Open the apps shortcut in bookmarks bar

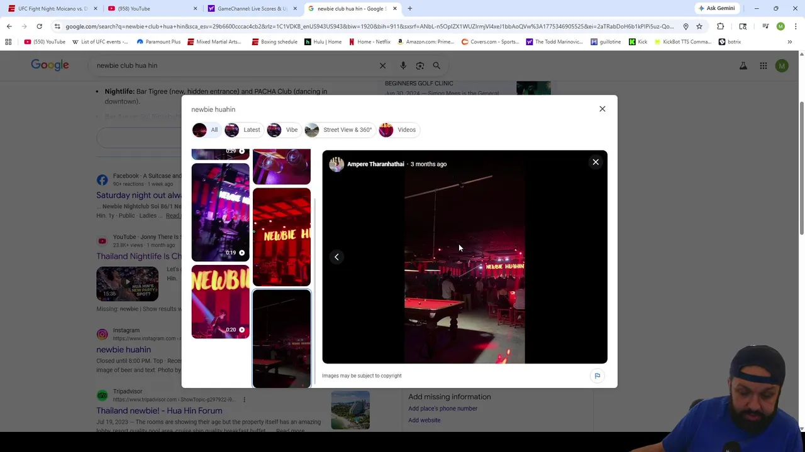point(8,42)
